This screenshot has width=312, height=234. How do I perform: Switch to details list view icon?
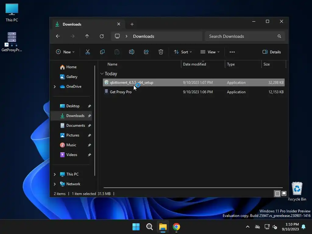(x=277, y=193)
